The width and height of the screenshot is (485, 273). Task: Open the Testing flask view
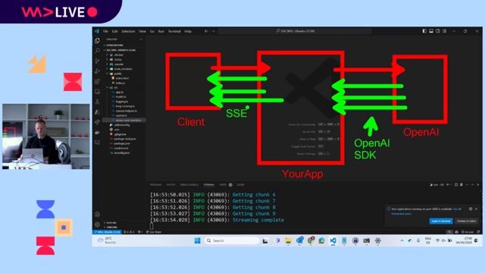[x=97, y=102]
